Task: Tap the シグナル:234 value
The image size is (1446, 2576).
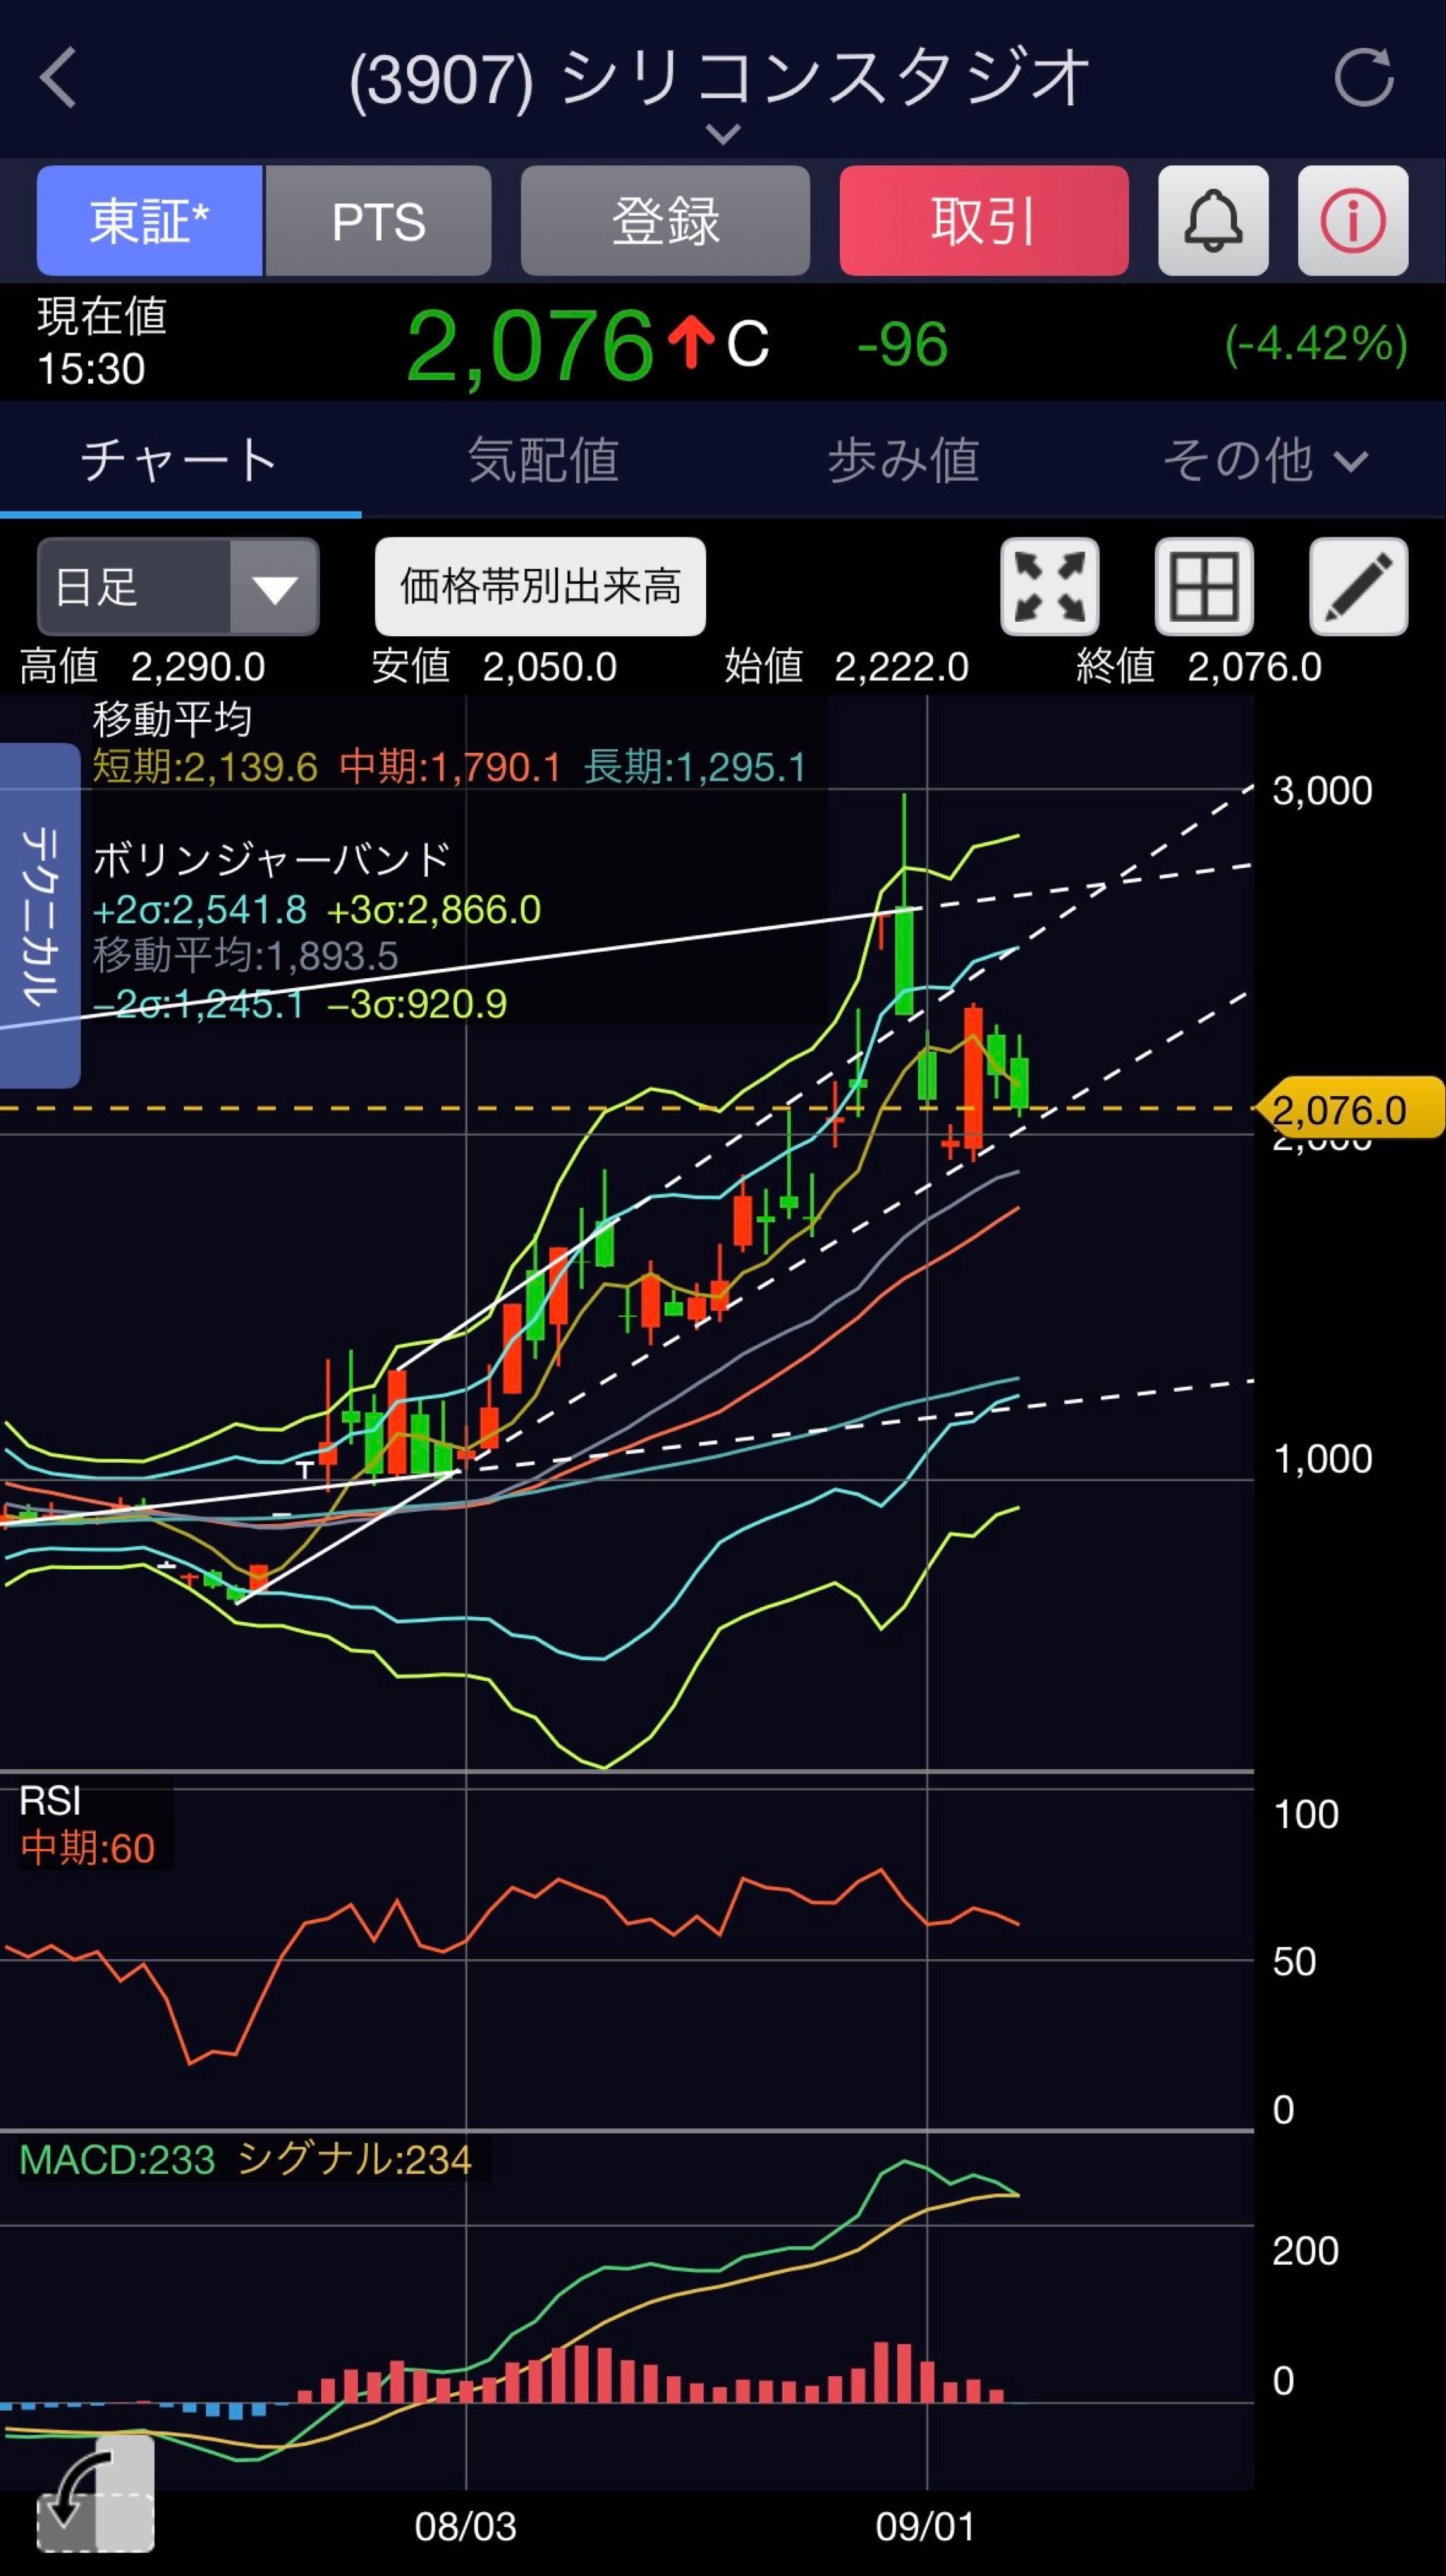Action: point(354,2160)
